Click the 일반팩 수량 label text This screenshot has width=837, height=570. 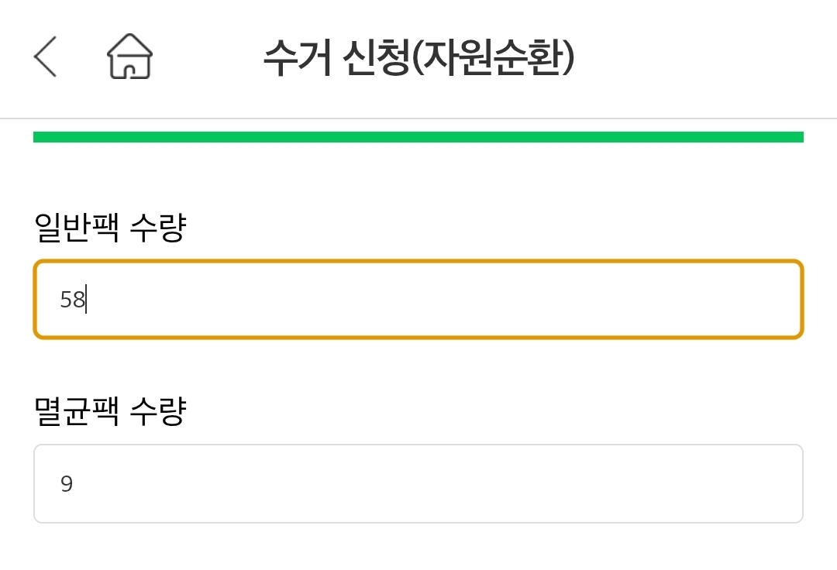110,228
